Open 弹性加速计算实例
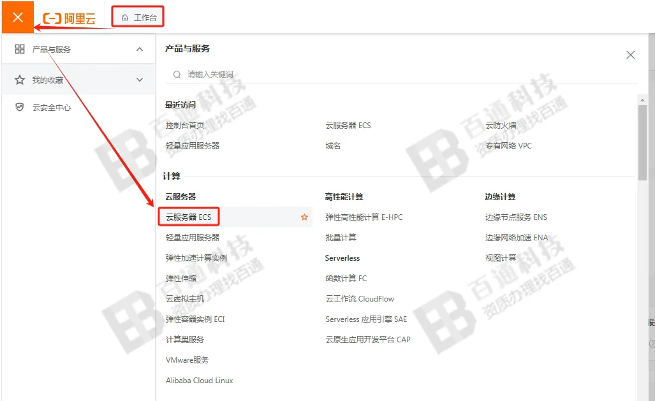Screen dimensions: 655x401 [x=196, y=258]
